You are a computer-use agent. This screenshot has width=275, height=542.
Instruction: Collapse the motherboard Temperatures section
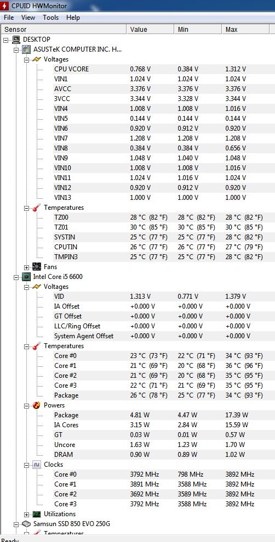pos(26,209)
